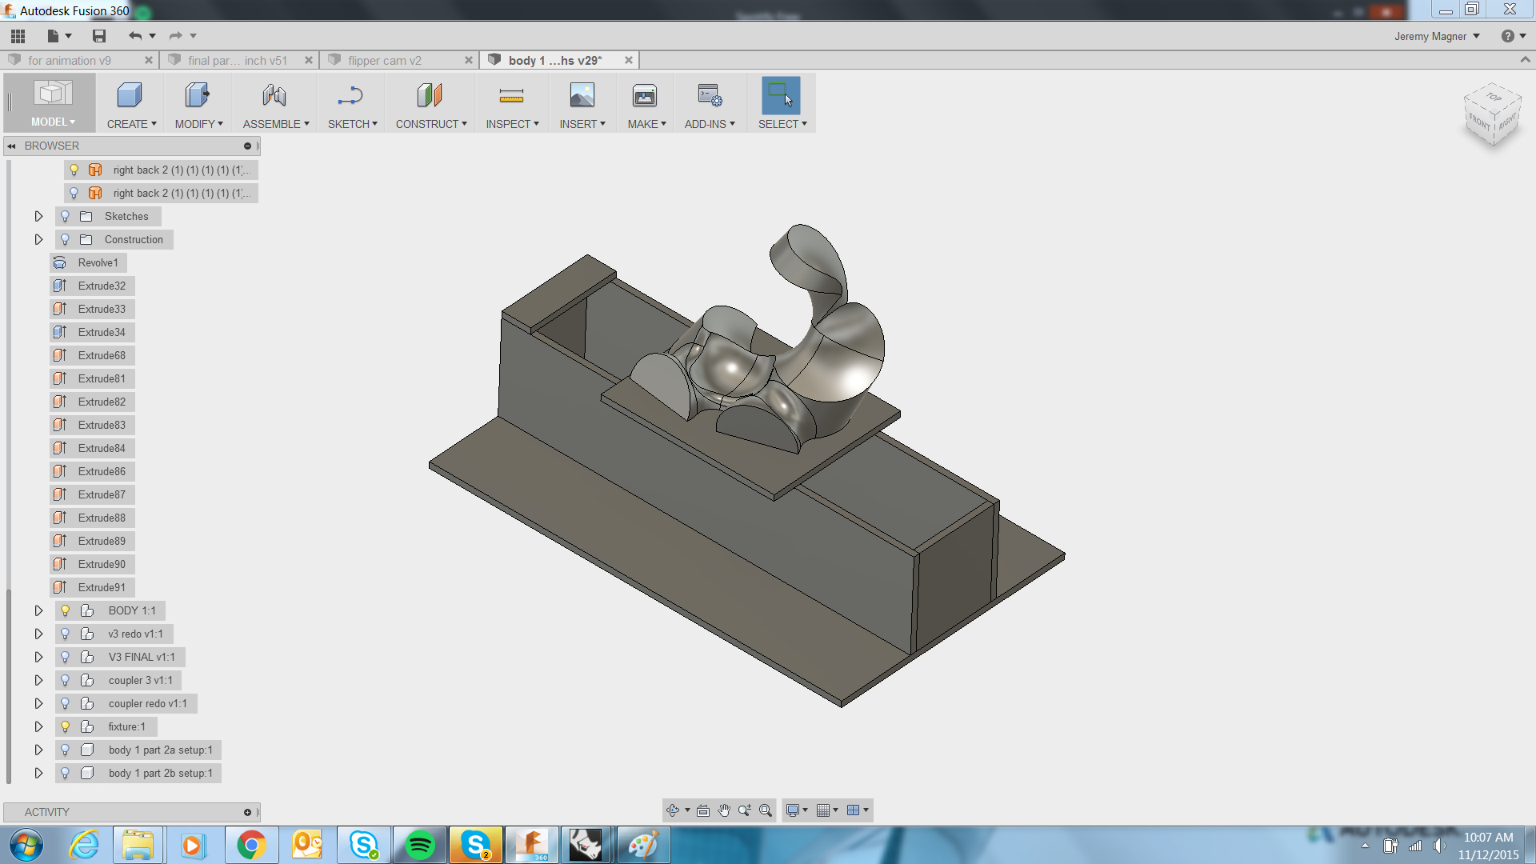Toggle visibility bulb of Sketches folder
Image resolution: width=1536 pixels, height=864 pixels.
click(x=66, y=216)
